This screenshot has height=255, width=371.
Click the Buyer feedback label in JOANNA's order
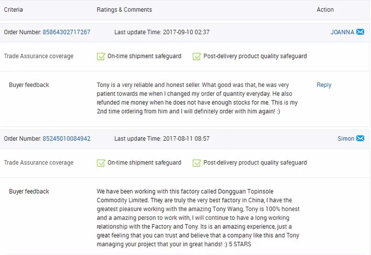point(29,85)
